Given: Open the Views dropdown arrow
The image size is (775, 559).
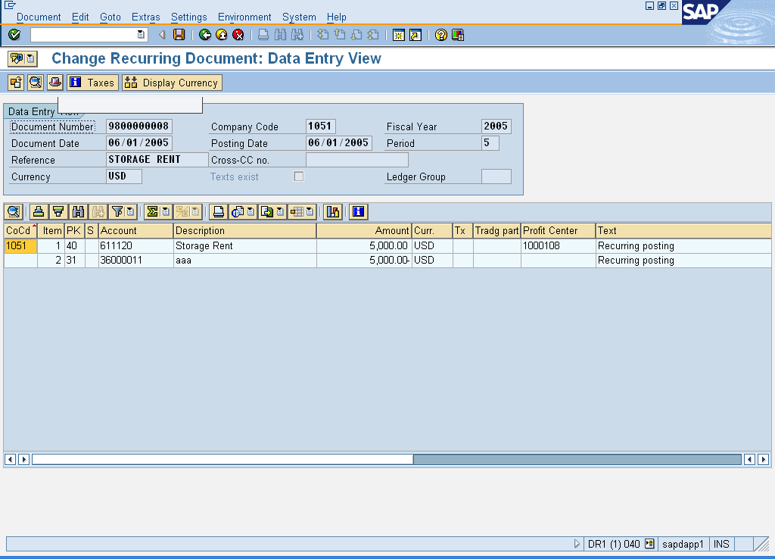Looking at the screenshot, I should tap(251, 212).
